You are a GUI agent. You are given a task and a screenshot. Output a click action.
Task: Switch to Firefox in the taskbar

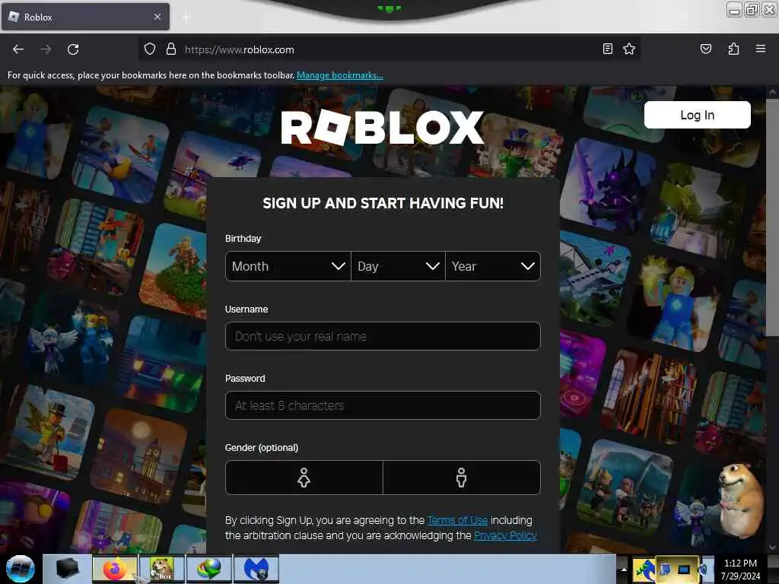click(x=114, y=569)
